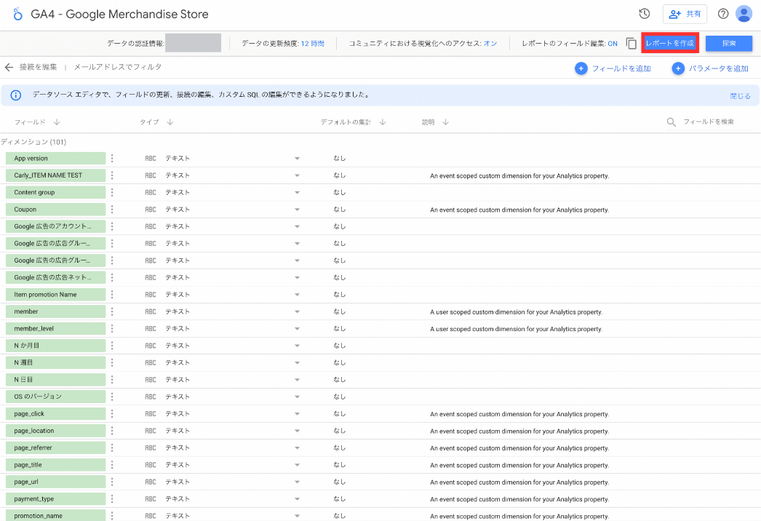Open type dropdown for promotion_name
This screenshot has width=761, height=521.
297,516
